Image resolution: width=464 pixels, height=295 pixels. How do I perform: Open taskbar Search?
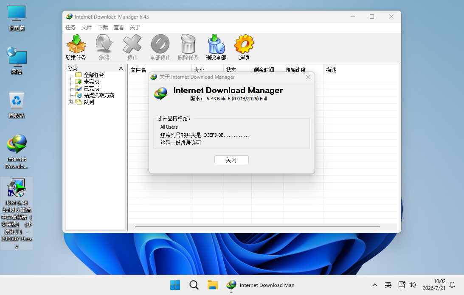point(194,285)
